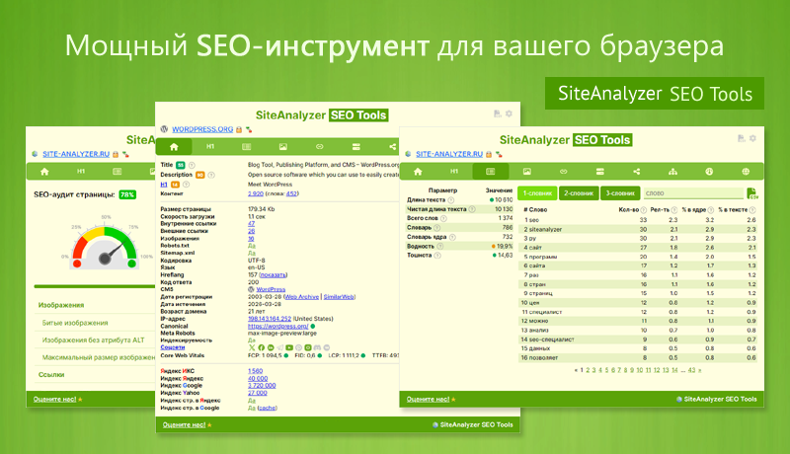Screen dimensions: 790x454
Task: Open external links count 26
Action: 251,231
